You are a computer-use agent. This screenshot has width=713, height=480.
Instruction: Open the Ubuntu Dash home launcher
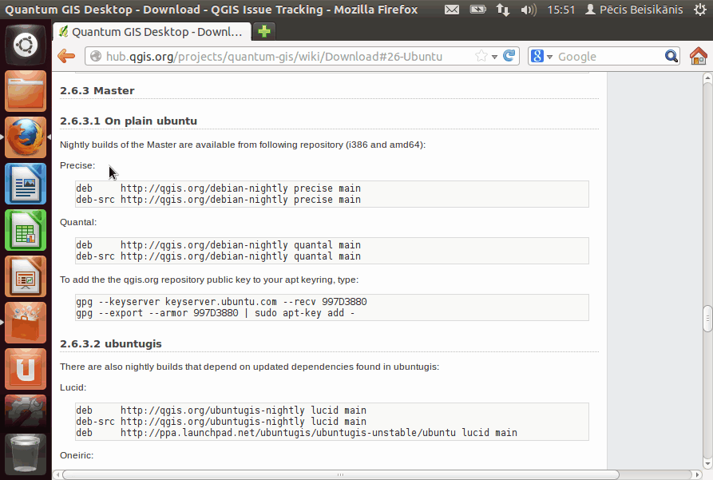pos(26,45)
